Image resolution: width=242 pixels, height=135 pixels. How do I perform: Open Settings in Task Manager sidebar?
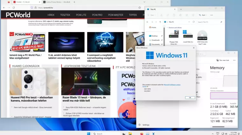pos(144,125)
